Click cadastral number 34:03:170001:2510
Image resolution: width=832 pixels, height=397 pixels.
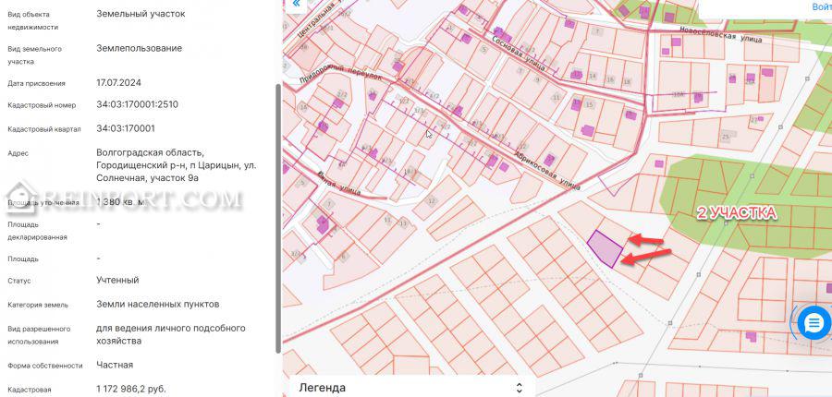point(137,104)
